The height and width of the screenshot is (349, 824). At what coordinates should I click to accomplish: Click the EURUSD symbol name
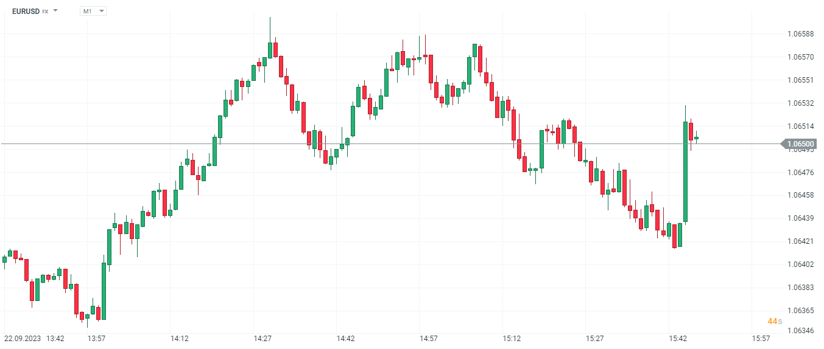(26, 11)
